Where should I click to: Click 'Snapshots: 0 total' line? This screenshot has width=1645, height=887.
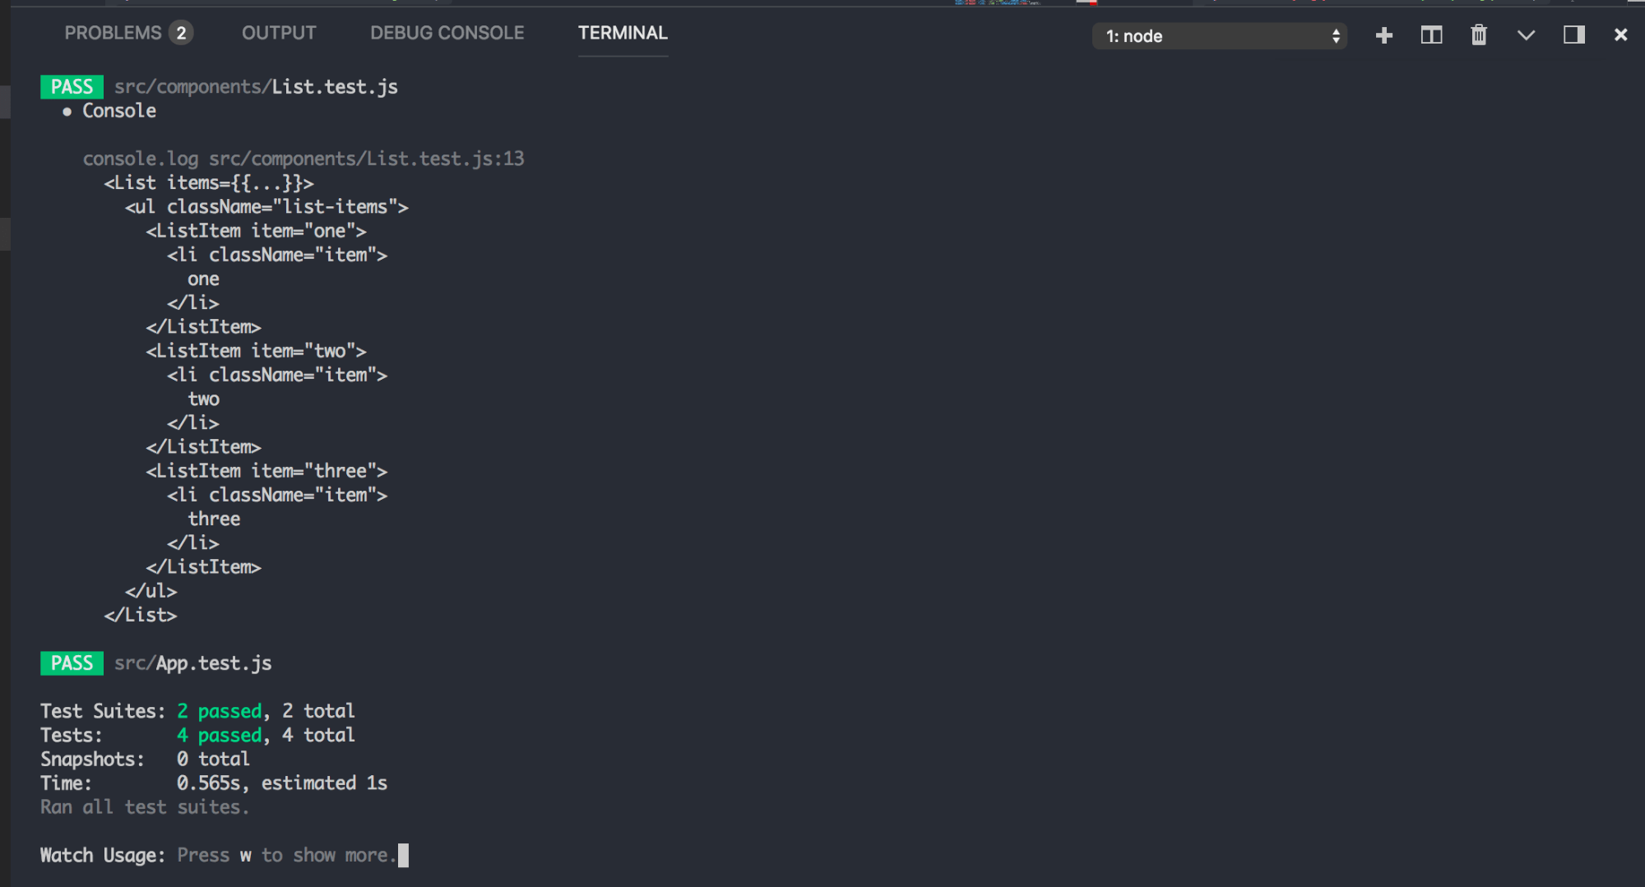145,758
